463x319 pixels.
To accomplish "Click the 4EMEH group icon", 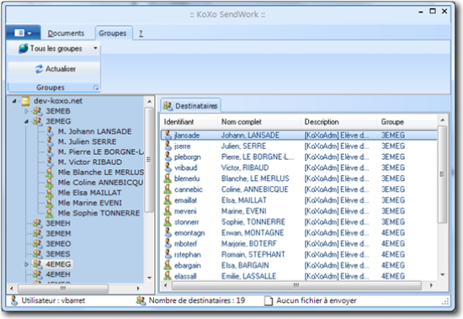I will click(37, 274).
